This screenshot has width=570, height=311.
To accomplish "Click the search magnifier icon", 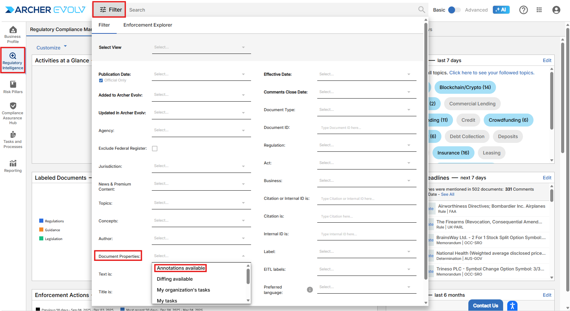I will point(422,10).
